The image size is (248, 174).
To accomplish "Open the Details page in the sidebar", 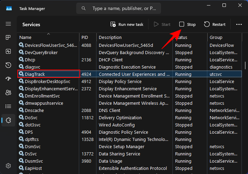I will point(8,106).
